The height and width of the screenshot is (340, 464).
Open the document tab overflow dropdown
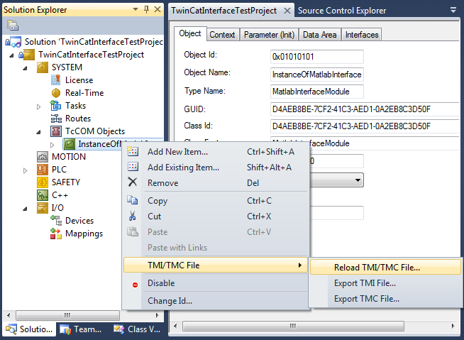(453, 10)
